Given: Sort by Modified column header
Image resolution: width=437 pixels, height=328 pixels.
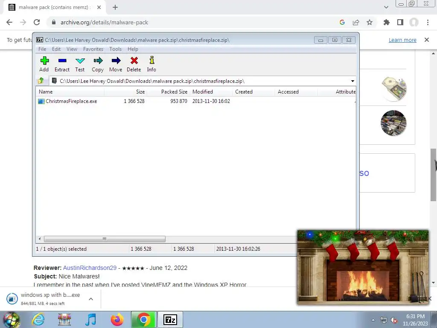Looking at the screenshot, I should point(211,92).
